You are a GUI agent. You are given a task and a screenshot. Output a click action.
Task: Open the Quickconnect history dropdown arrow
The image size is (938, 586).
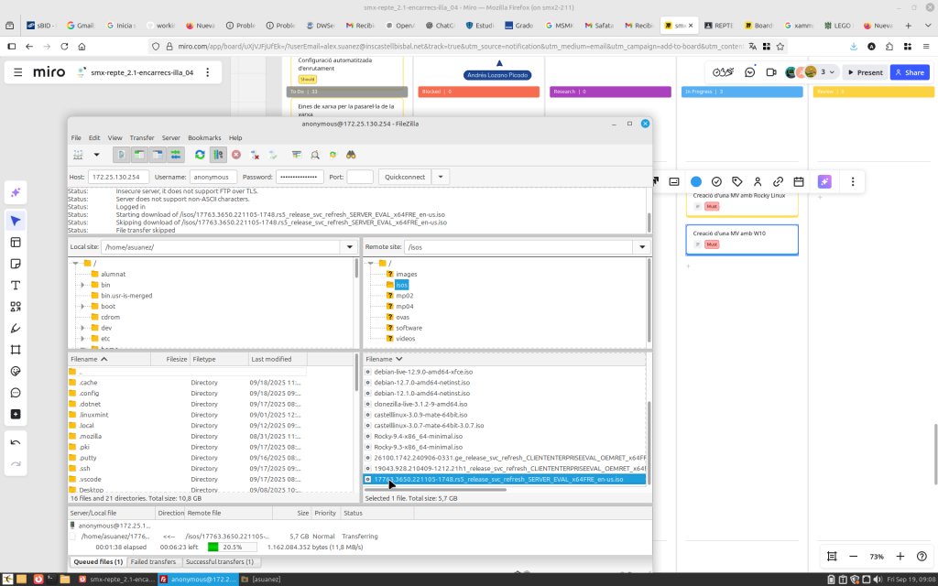tap(441, 177)
